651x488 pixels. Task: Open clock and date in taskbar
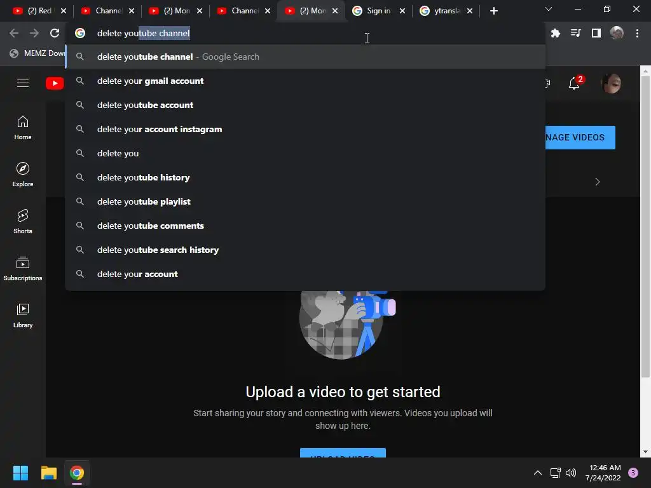pyautogui.click(x=605, y=473)
